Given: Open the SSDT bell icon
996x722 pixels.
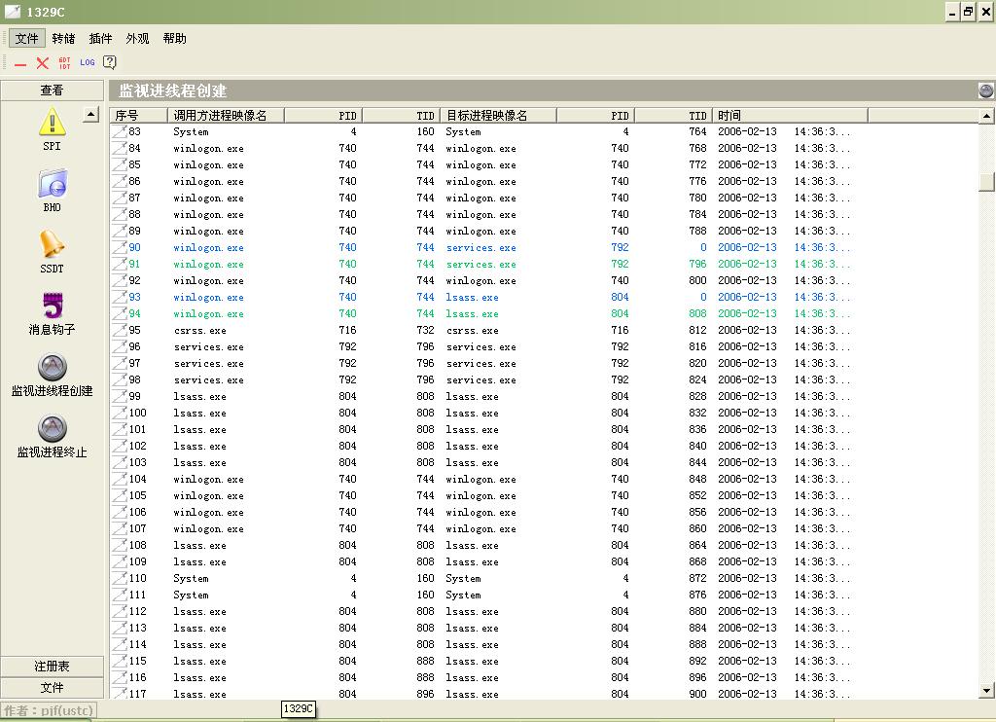Looking at the screenshot, I should click(52, 245).
